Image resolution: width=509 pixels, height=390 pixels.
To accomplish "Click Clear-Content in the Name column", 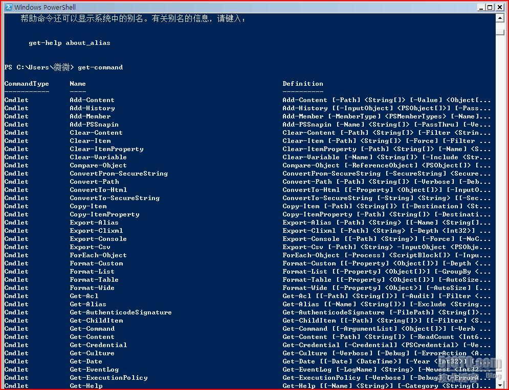I will (x=96, y=133).
